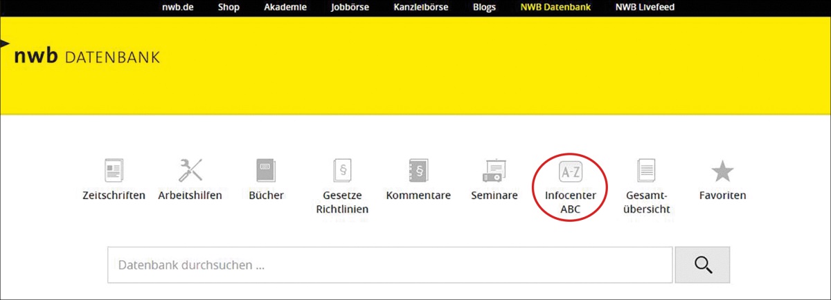Click the Favoriten star icon
Screen dimensions: 831x300
point(722,170)
